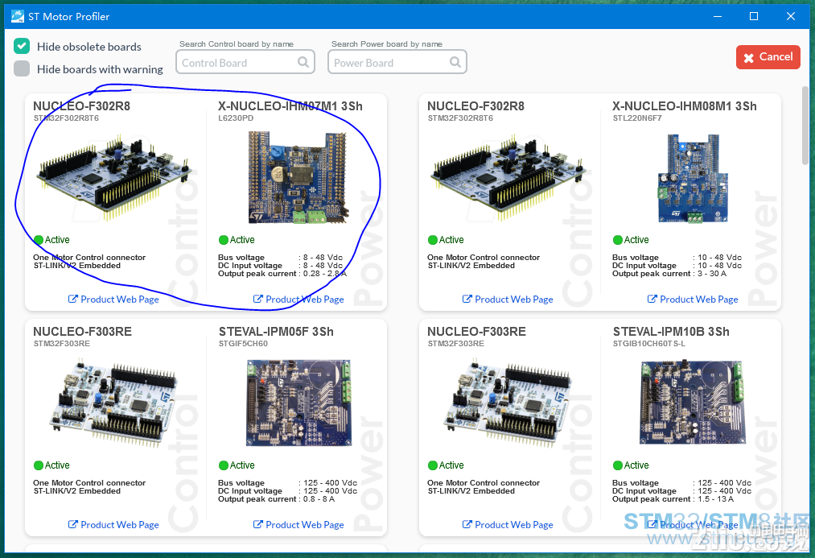Screen dimensions: 815x558
Task: Enable Hide boards with warning checkbox
Action: [x=22, y=68]
